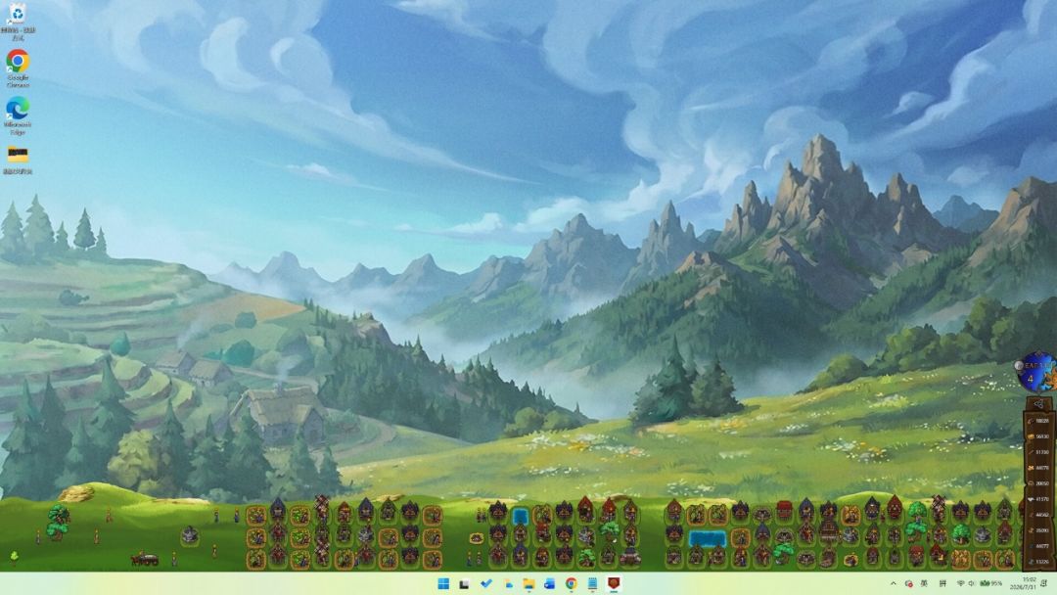The height and width of the screenshot is (595, 1057).
Task: Open the Wi-Fi network tray icon
Action: click(x=961, y=583)
